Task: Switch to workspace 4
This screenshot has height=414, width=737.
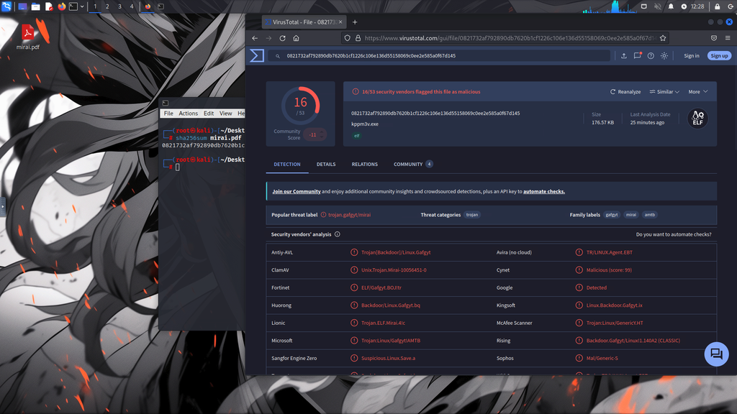Action: [x=132, y=6]
